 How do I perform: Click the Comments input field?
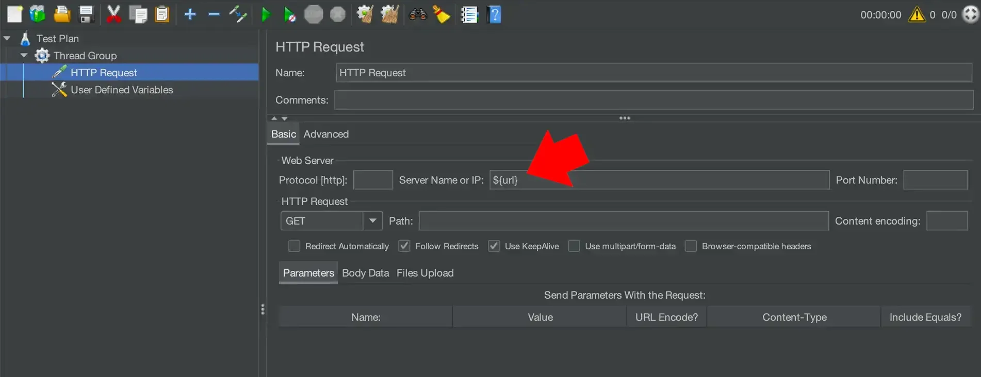654,100
